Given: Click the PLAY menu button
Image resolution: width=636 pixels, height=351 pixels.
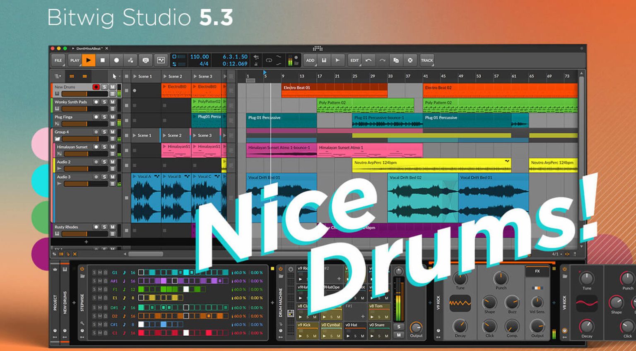Looking at the screenshot, I should click(75, 60).
